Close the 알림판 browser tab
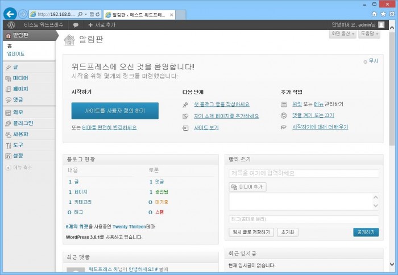Viewport: 398px width, 275px height. tap(172, 15)
